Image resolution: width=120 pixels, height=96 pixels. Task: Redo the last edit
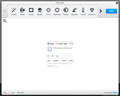(x=13, y=92)
